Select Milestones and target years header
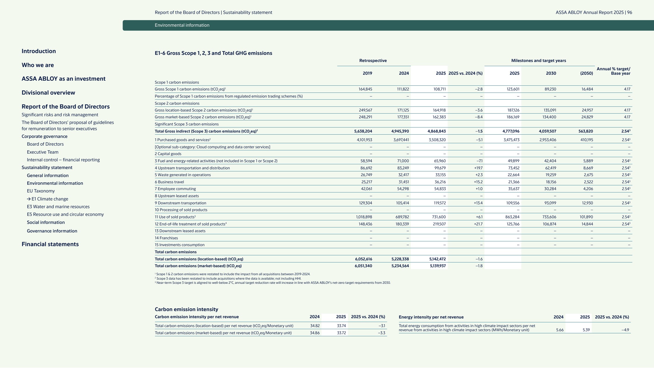 (539, 60)
